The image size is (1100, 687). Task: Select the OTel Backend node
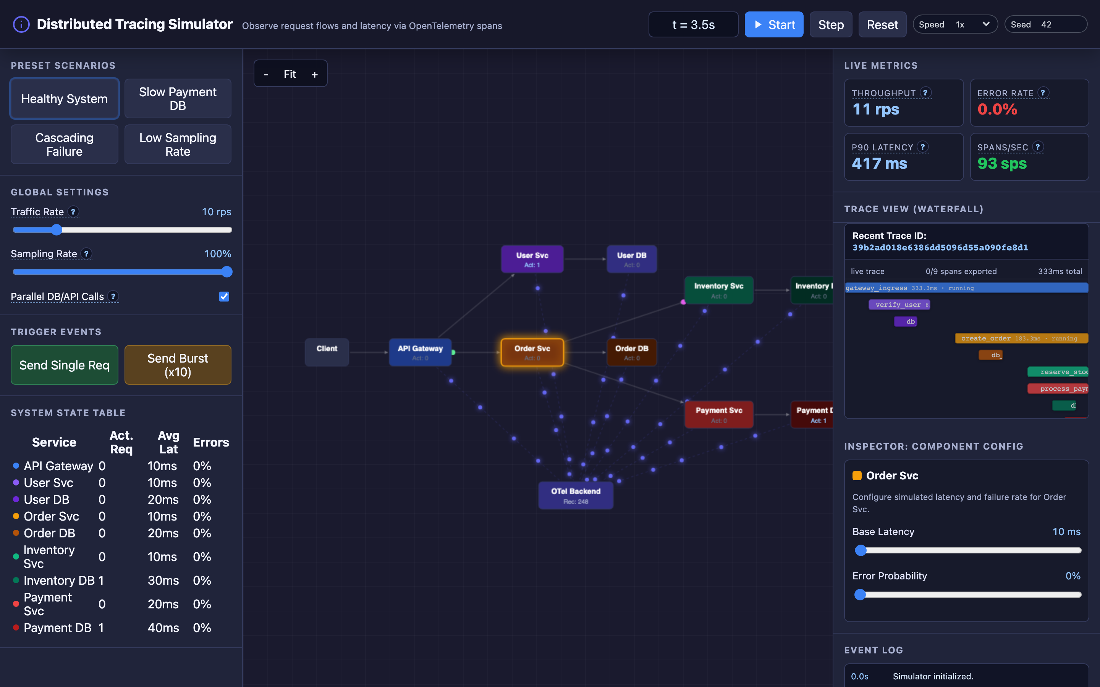[576, 495]
